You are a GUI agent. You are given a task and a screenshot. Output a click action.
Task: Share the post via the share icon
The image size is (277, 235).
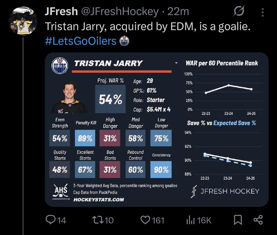pos(258,220)
